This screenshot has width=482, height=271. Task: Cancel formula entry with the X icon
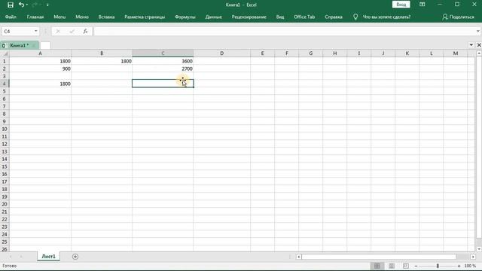[58, 32]
